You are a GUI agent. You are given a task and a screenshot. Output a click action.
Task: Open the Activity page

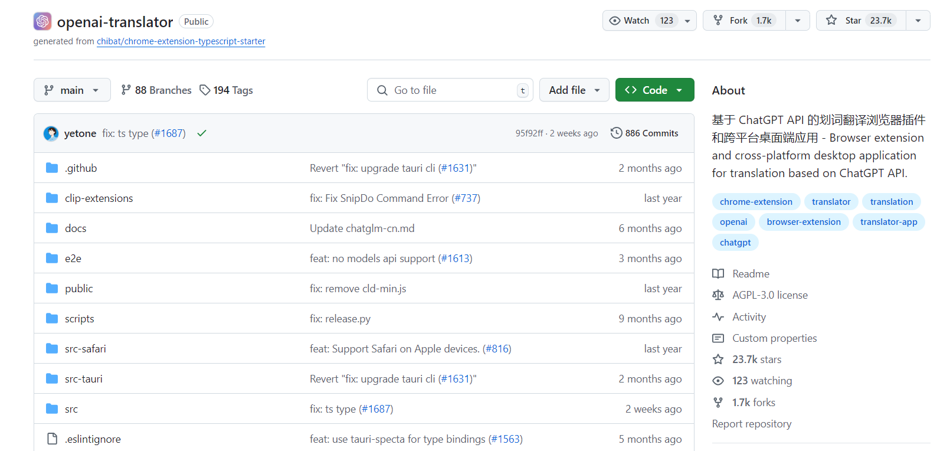749,317
